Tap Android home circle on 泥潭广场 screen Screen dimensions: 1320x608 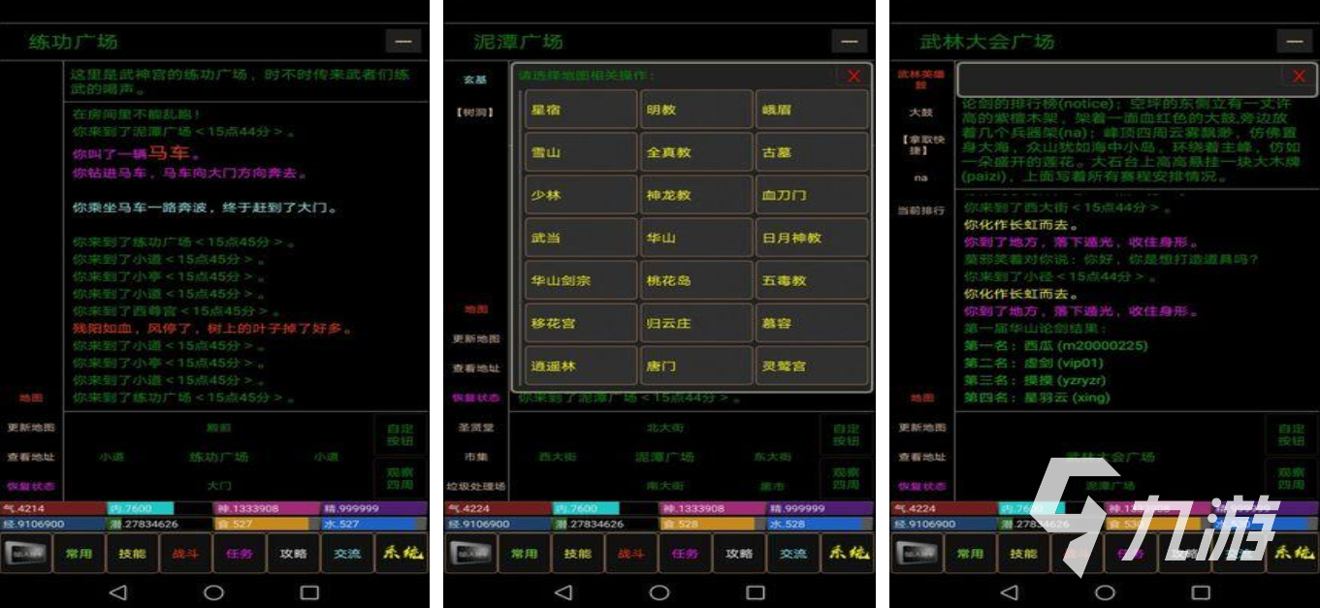point(659,592)
